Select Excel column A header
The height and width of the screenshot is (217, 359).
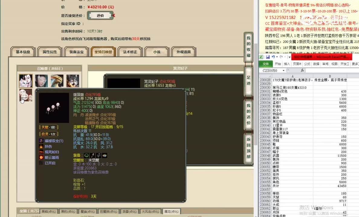293,76
